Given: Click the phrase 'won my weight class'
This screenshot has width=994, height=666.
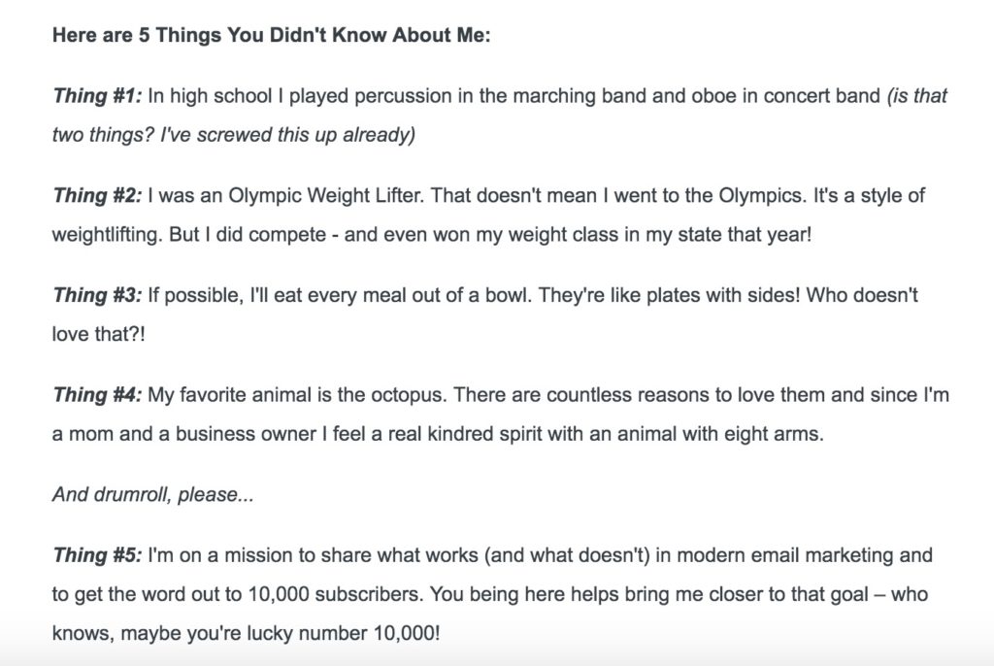Looking at the screenshot, I should (x=525, y=235).
